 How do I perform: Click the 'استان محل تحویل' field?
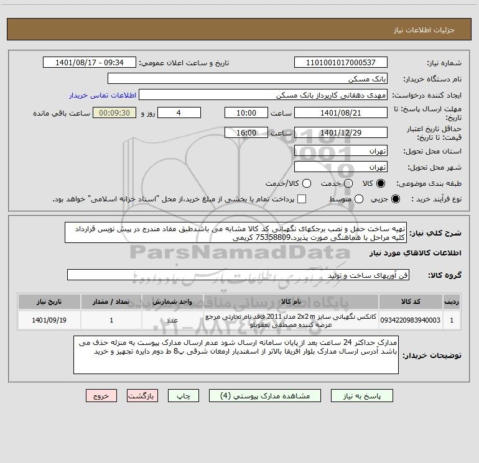point(340,151)
